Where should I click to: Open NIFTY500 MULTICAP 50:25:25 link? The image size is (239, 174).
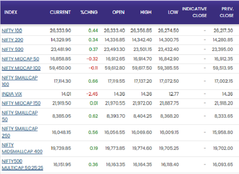tap(22, 165)
